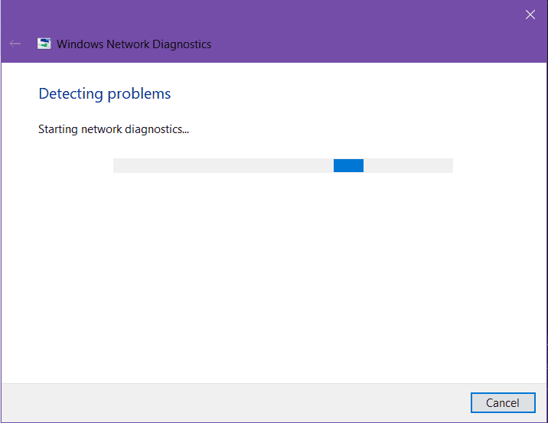
Task: Click 'Starting network diagnostics...' status text
Action: coord(113,129)
